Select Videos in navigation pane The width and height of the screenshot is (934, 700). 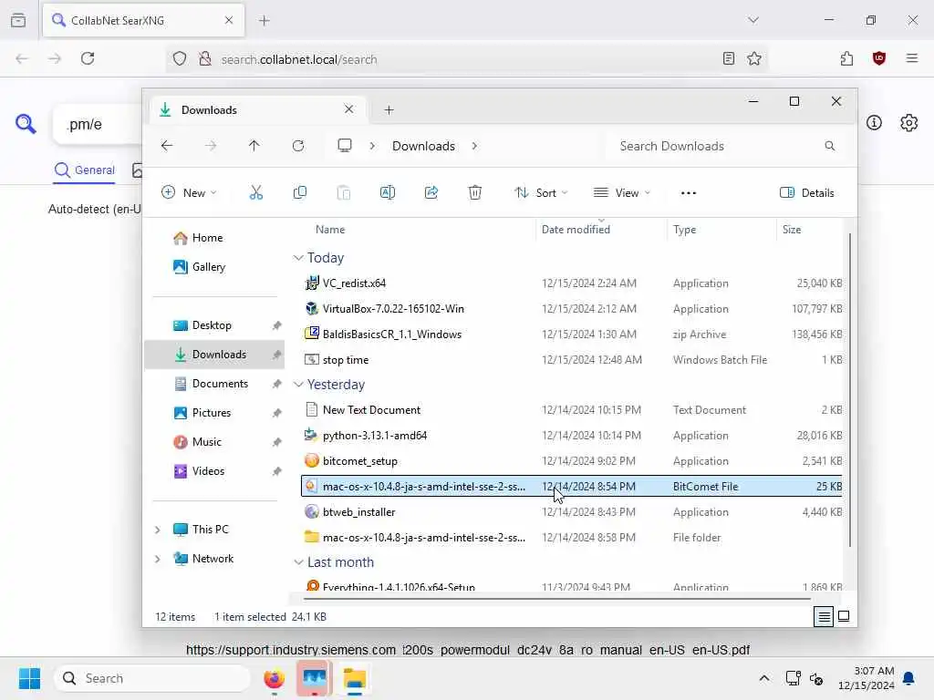(x=214, y=471)
